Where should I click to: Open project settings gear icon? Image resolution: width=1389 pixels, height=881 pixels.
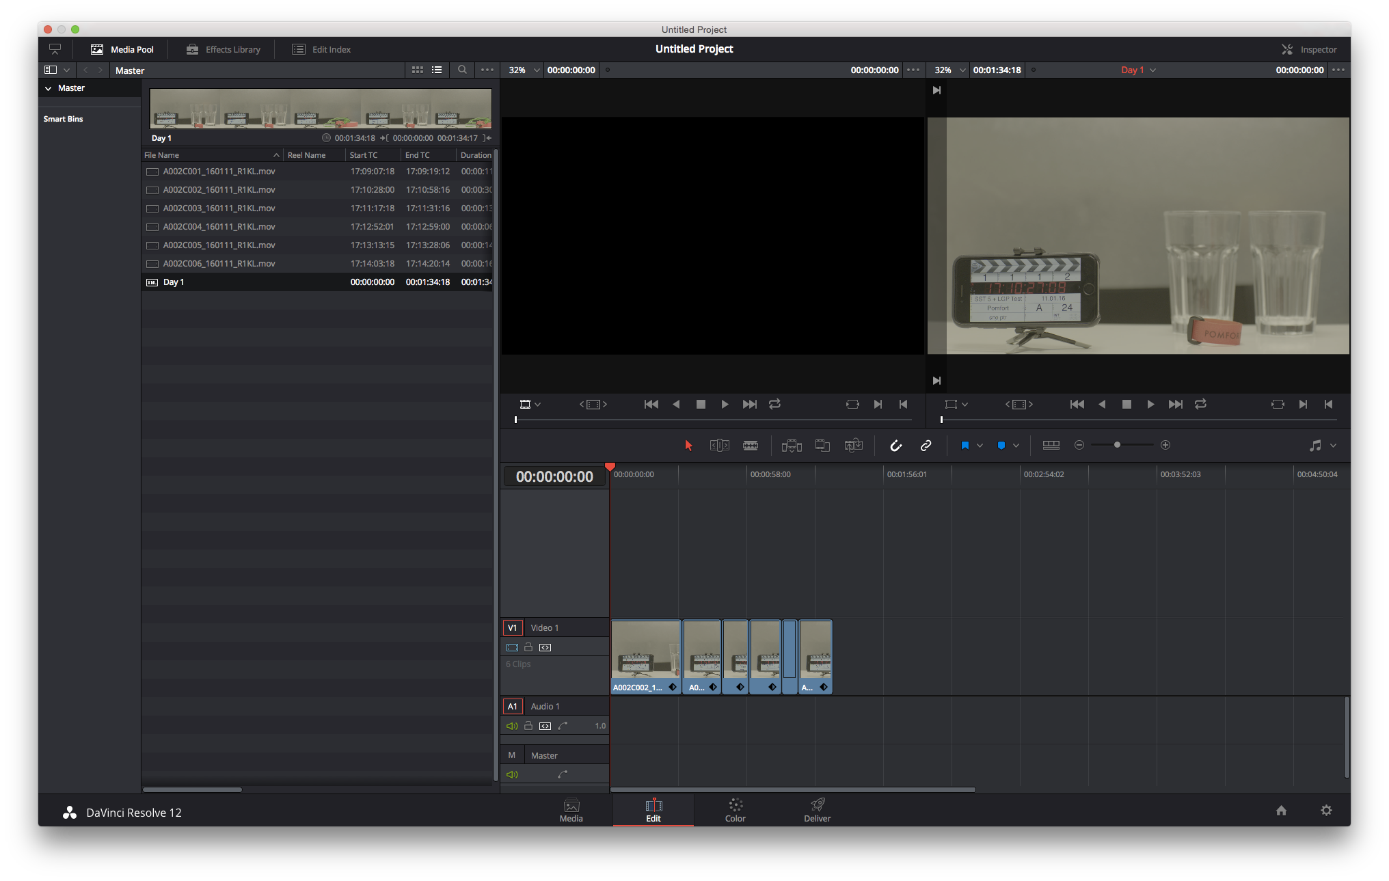coord(1326,811)
